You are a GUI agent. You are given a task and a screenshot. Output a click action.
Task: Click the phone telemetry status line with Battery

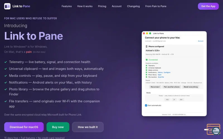174,83
